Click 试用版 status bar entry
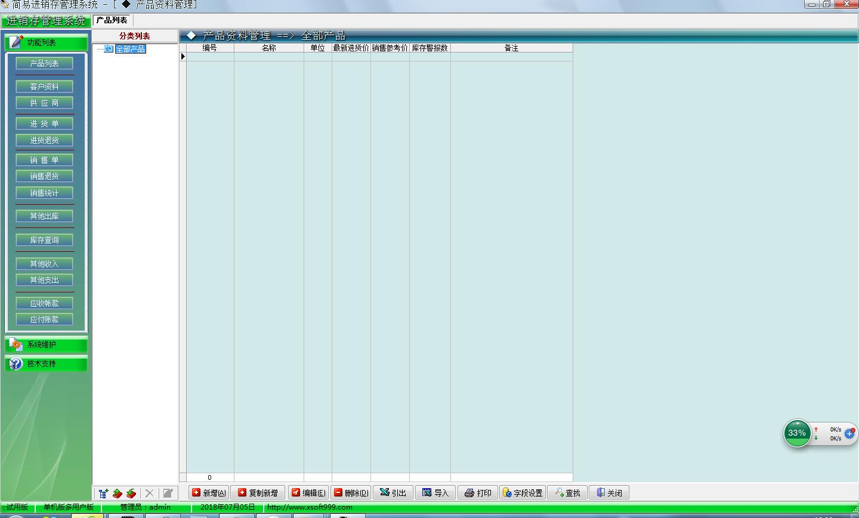Image resolution: width=859 pixels, height=518 pixels. click(17, 507)
